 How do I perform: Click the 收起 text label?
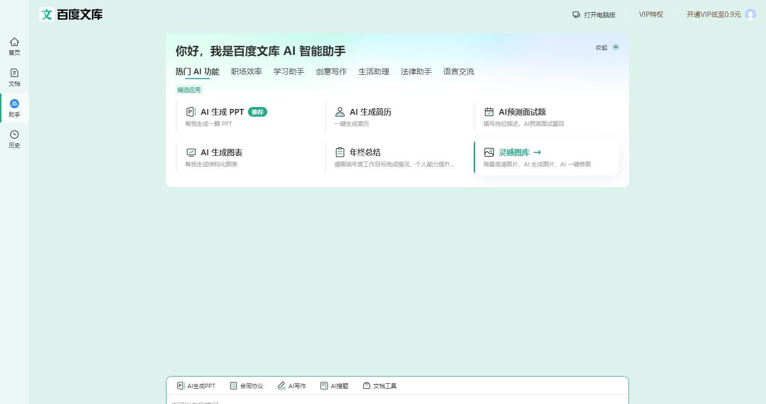pyautogui.click(x=602, y=47)
